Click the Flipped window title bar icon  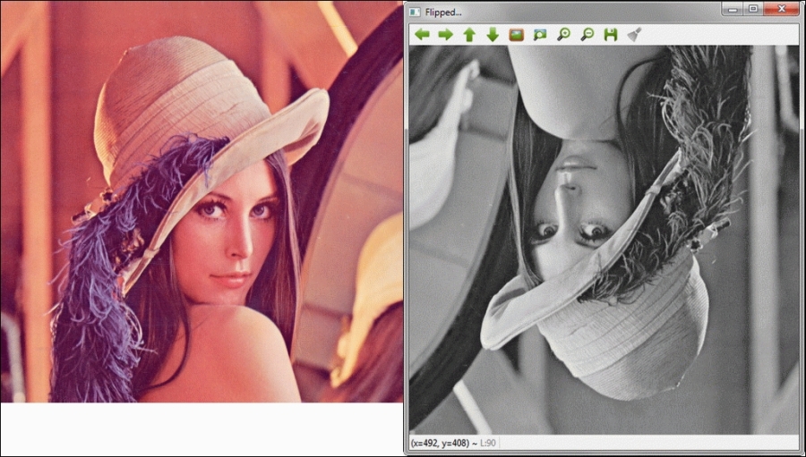415,12
